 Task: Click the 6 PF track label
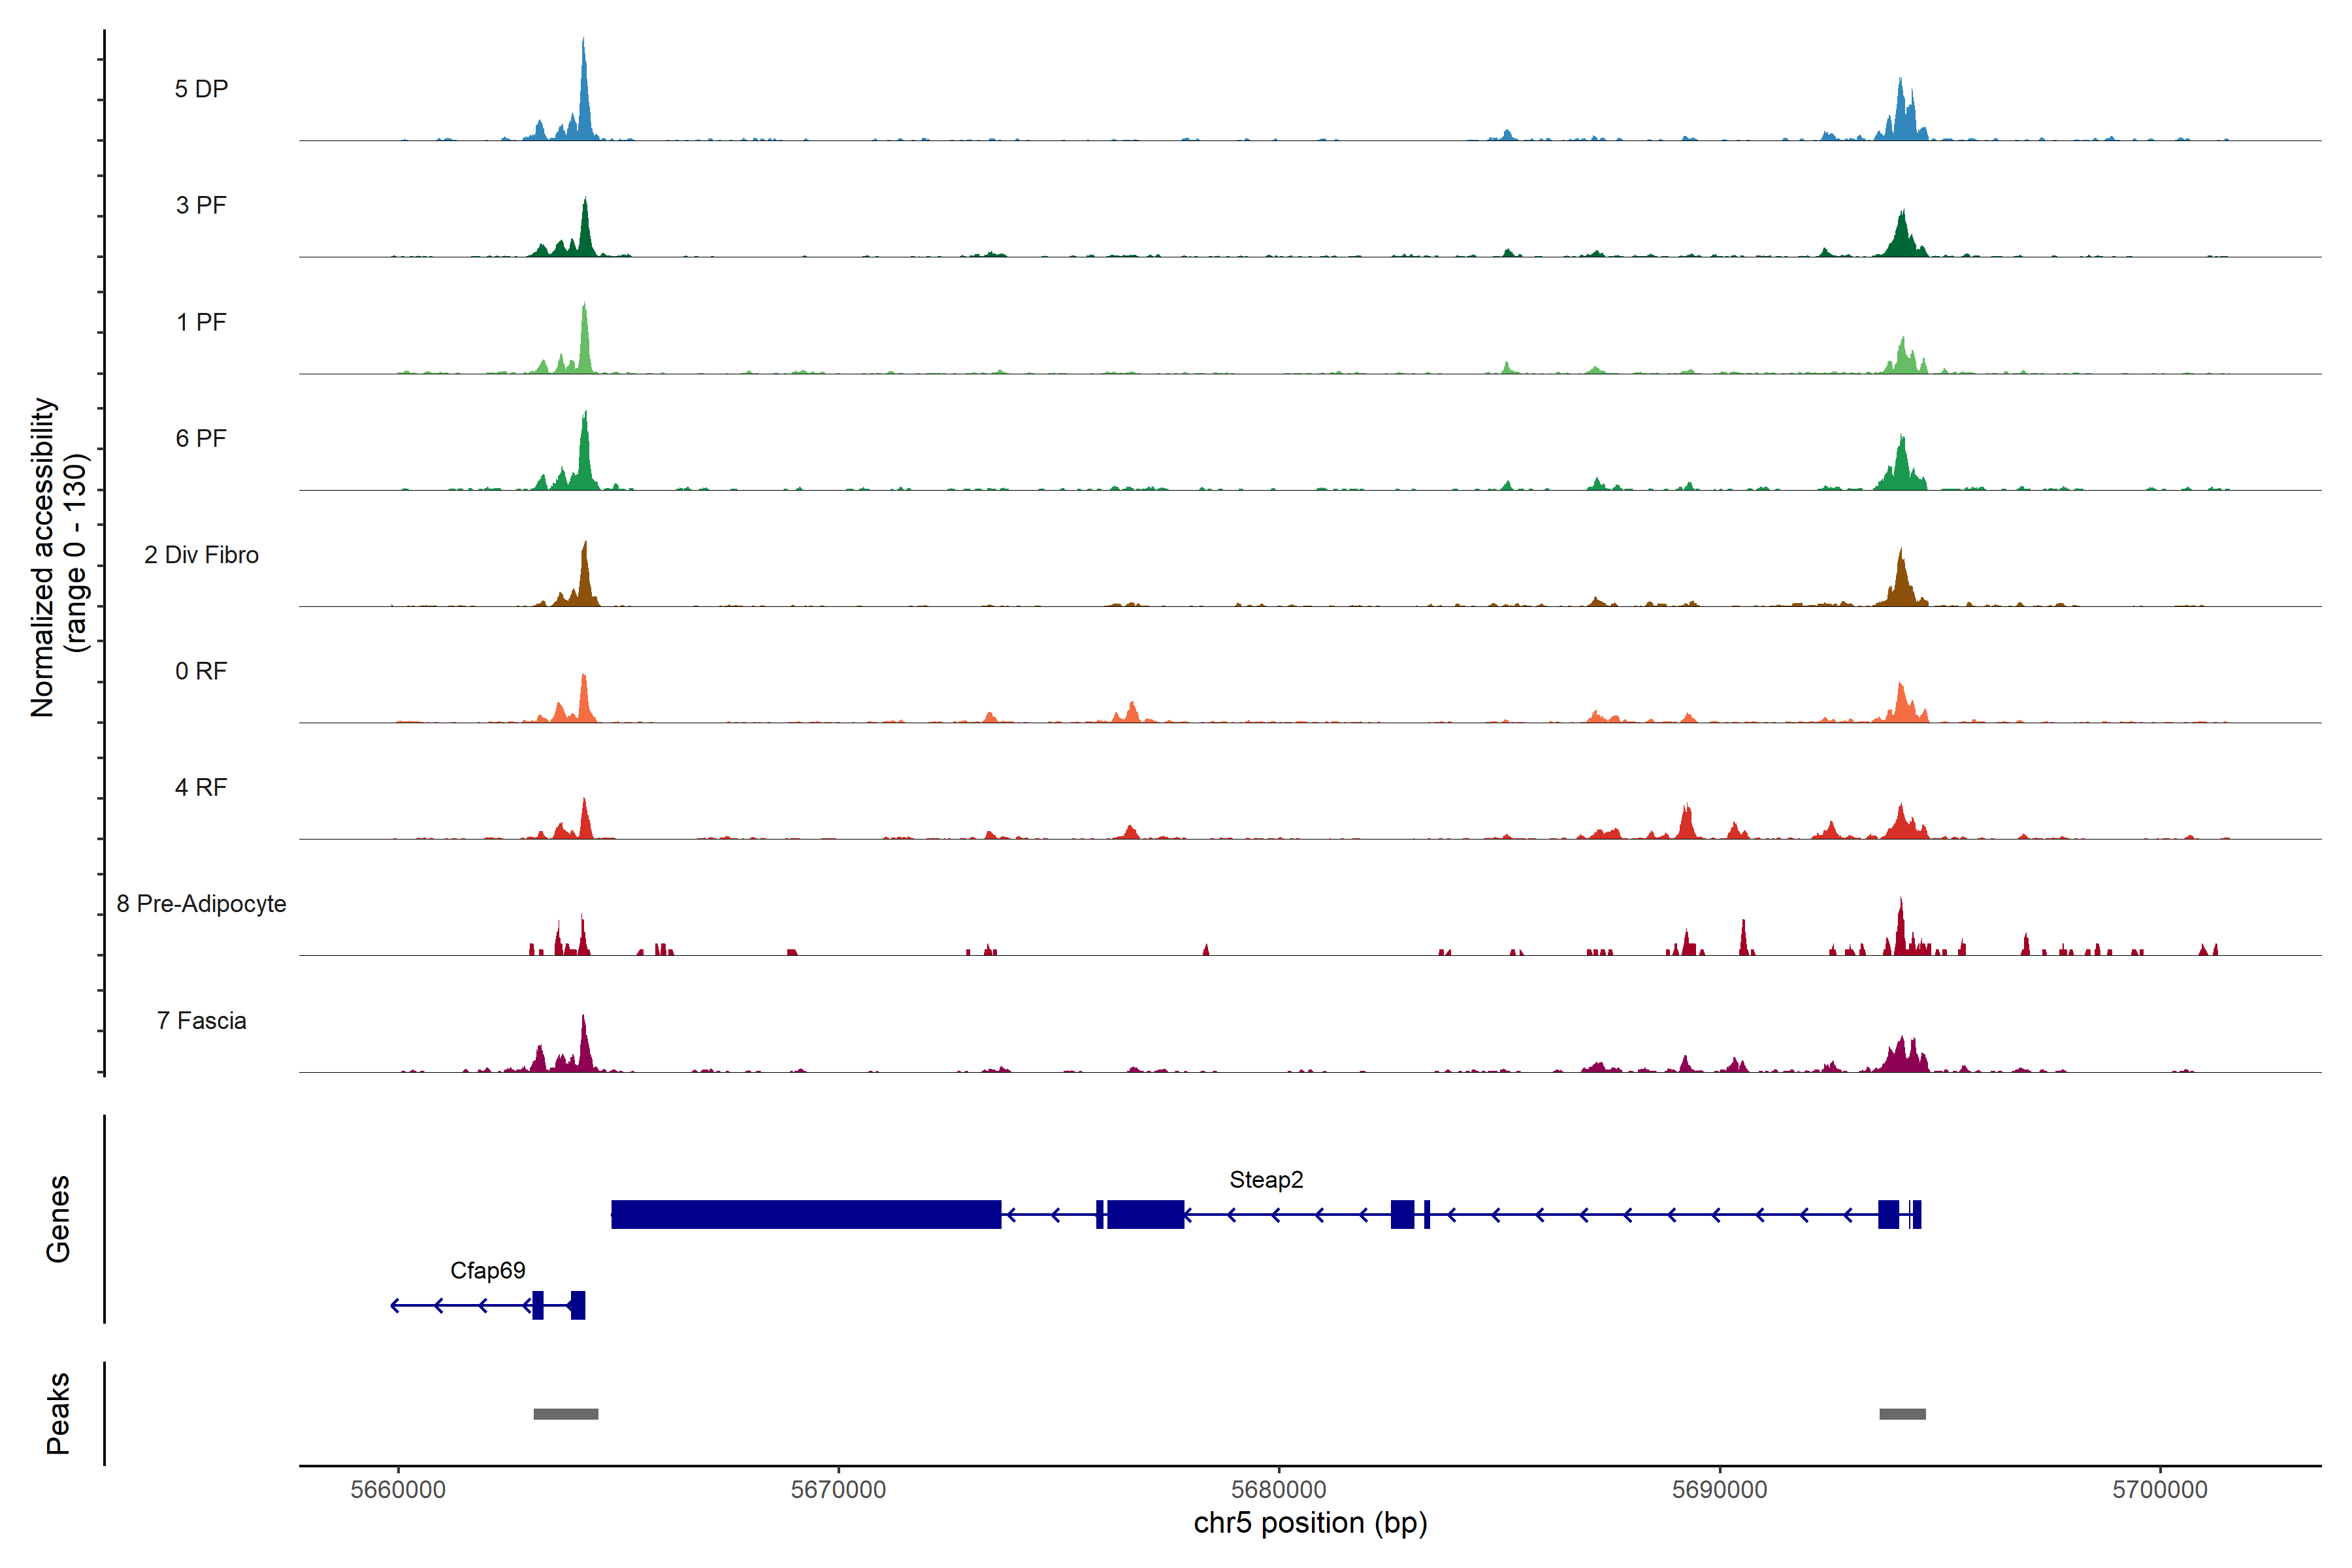coord(201,438)
